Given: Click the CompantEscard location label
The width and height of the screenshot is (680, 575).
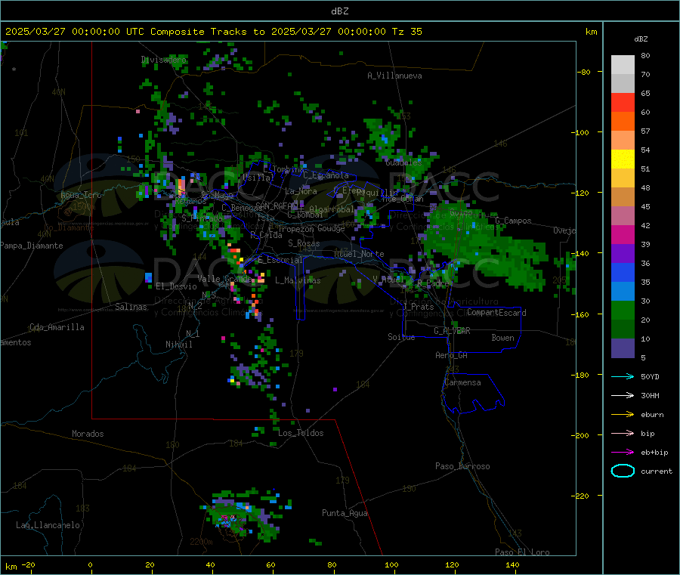Looking at the screenshot, I should (x=496, y=313).
